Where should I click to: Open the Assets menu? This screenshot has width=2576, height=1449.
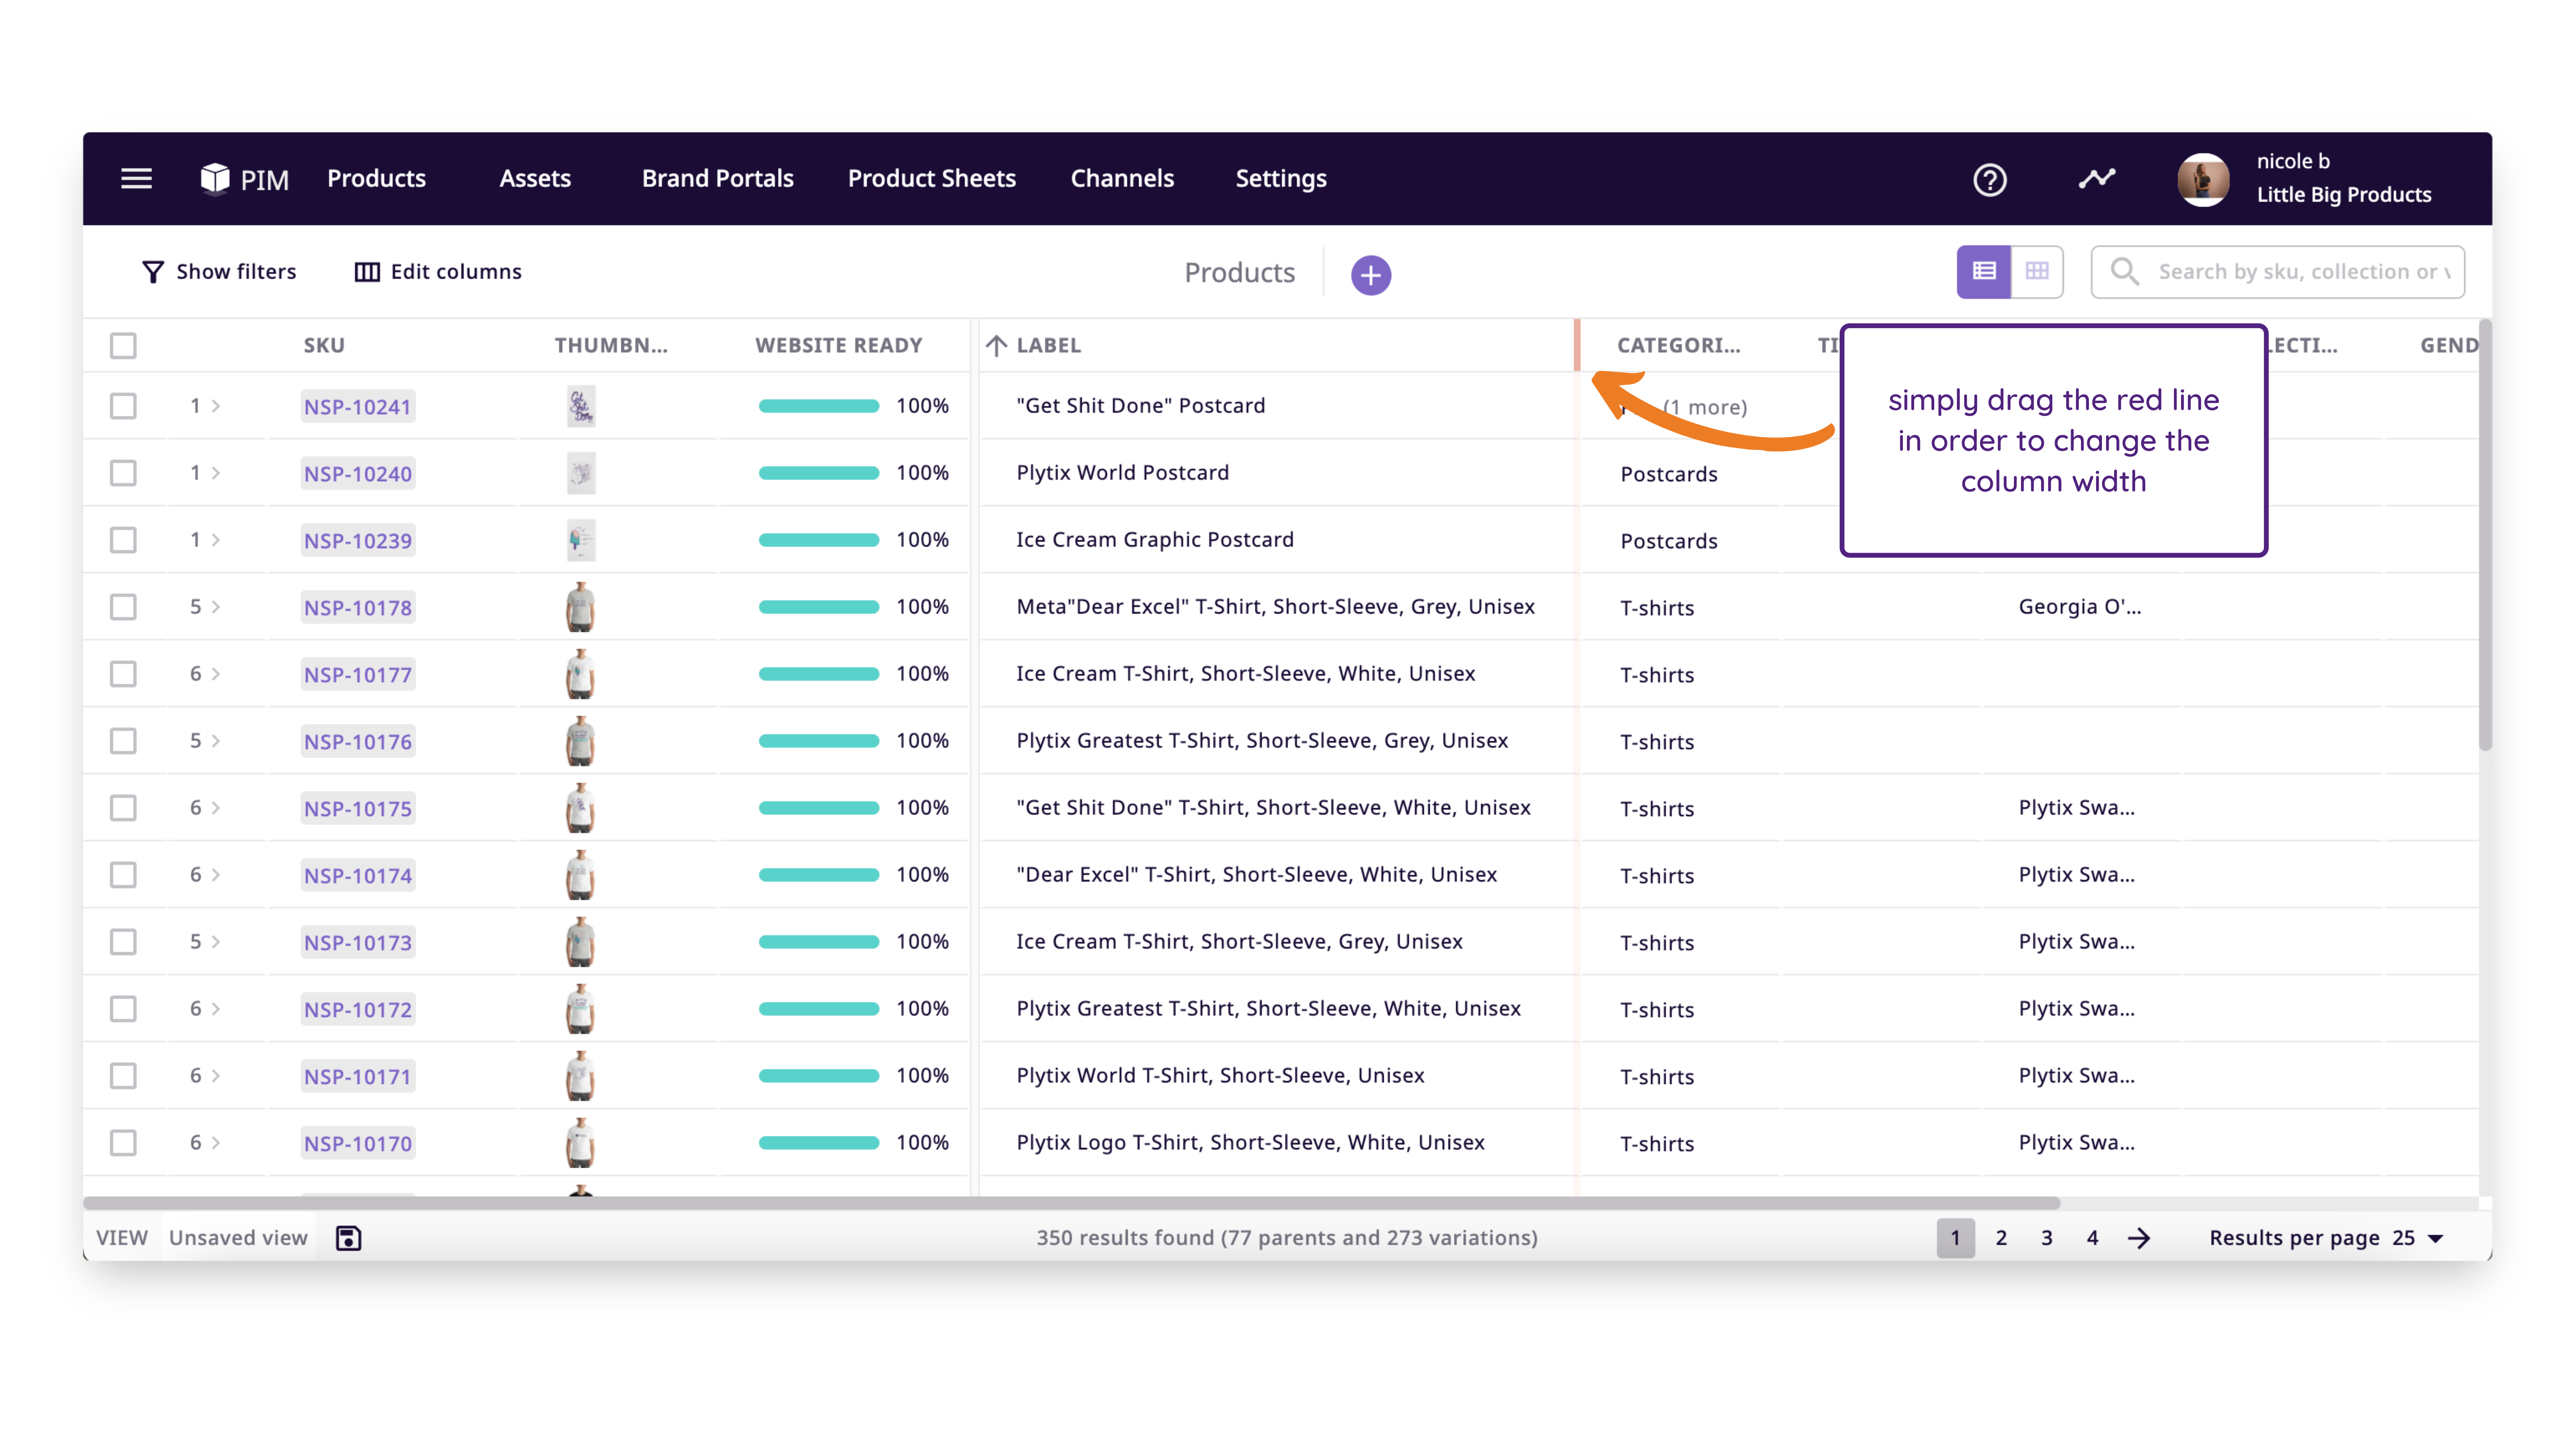coord(535,179)
